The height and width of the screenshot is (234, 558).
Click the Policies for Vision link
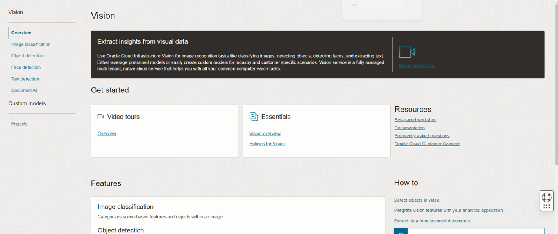point(267,144)
